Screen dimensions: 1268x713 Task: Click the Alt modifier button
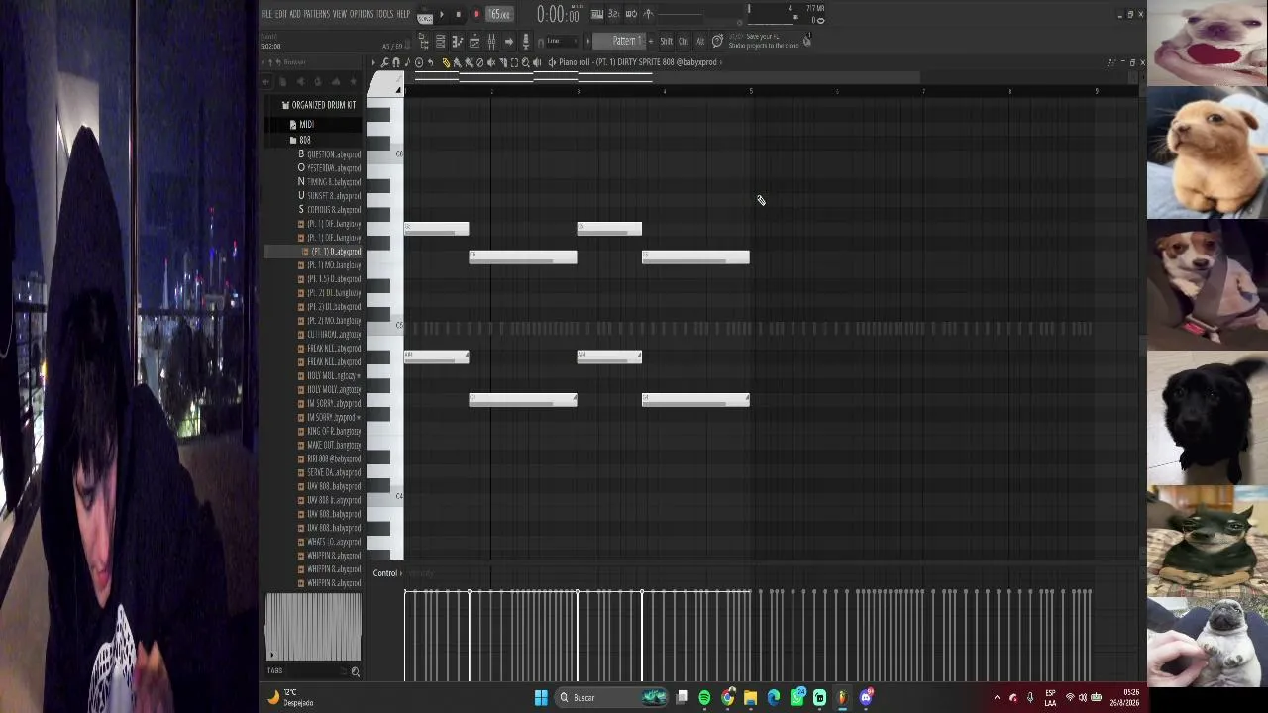pyautogui.click(x=700, y=41)
